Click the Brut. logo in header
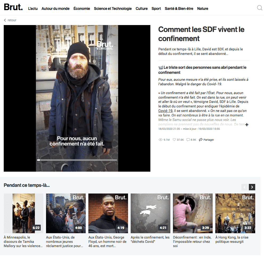This screenshot has height=266, width=264. click(13, 7)
